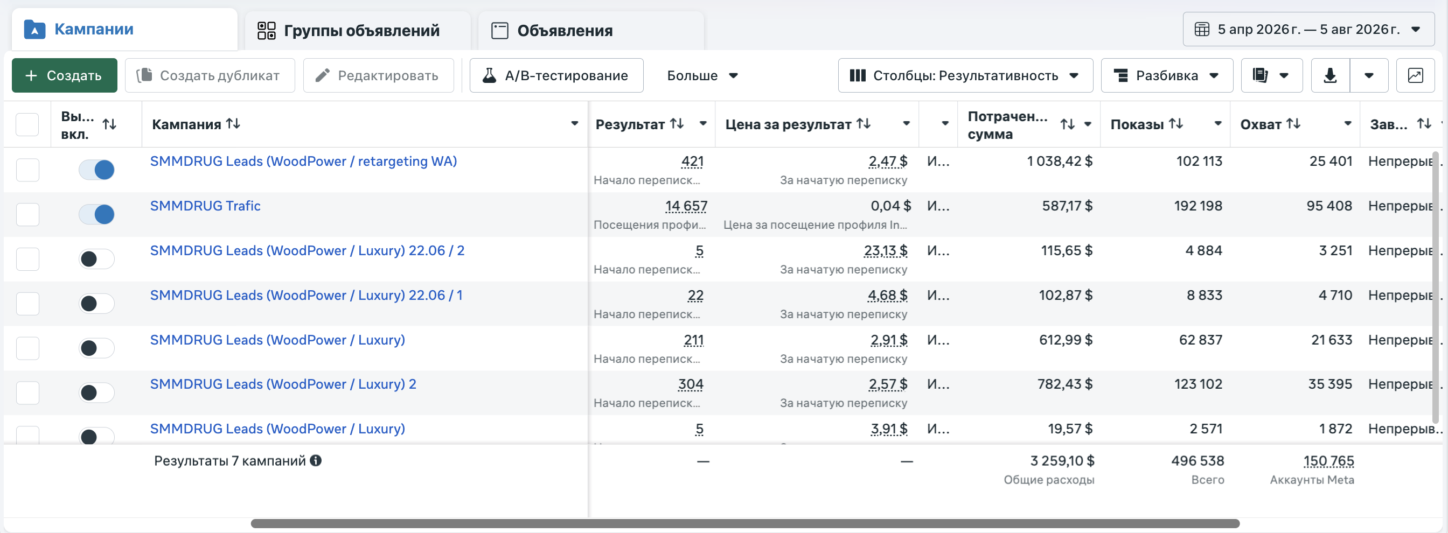Open the Разбивка dropdown

(1167, 75)
